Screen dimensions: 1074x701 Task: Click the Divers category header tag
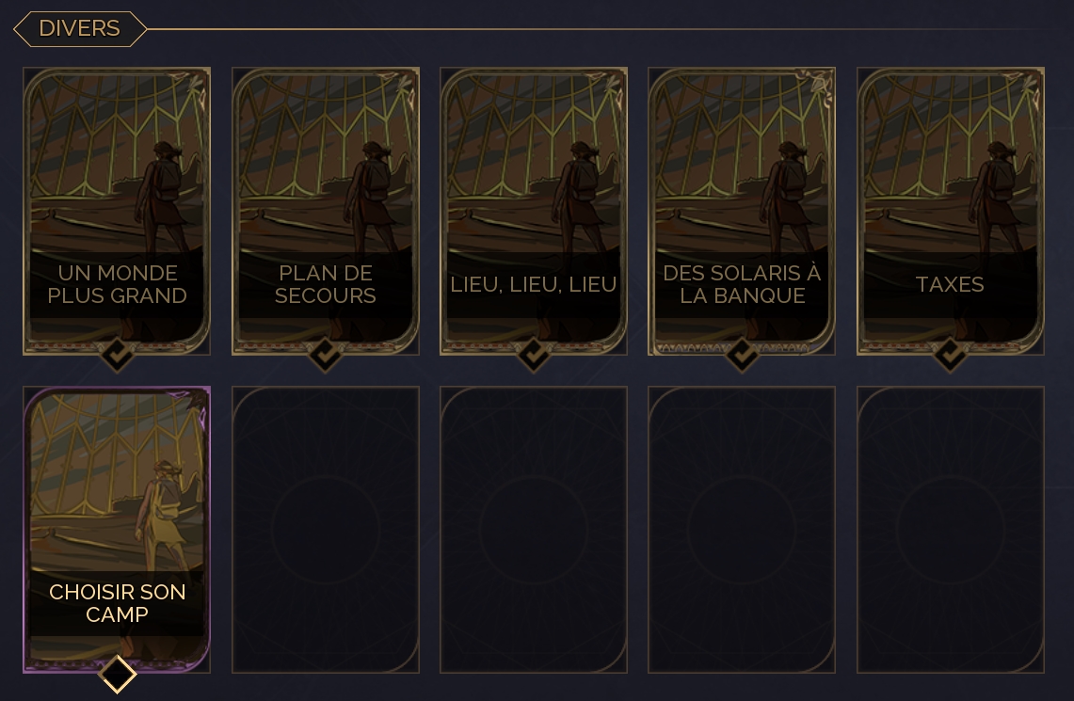point(80,29)
